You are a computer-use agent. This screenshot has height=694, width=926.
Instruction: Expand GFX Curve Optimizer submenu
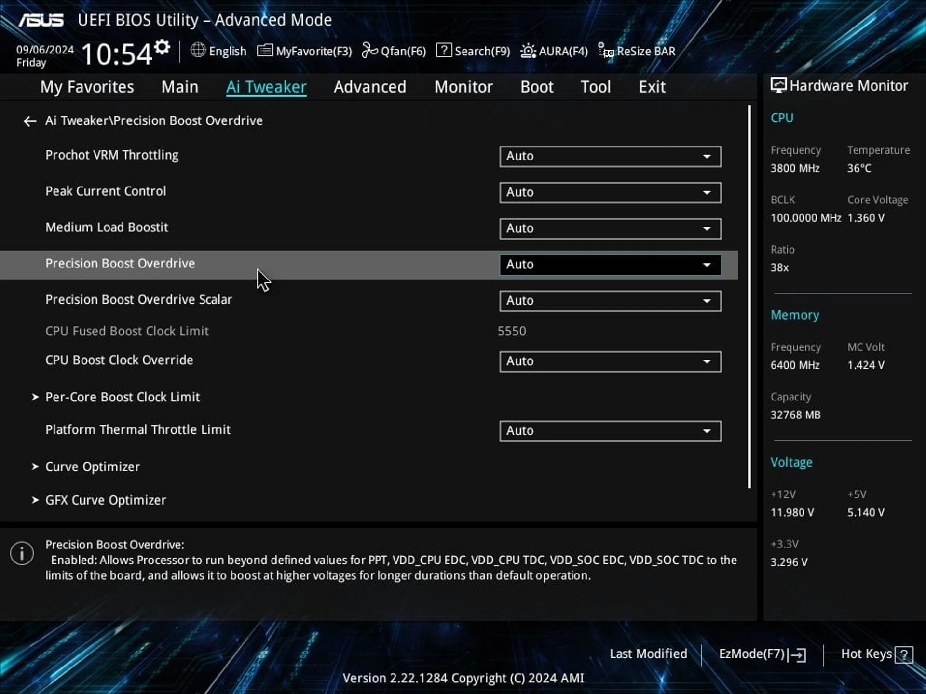point(106,500)
